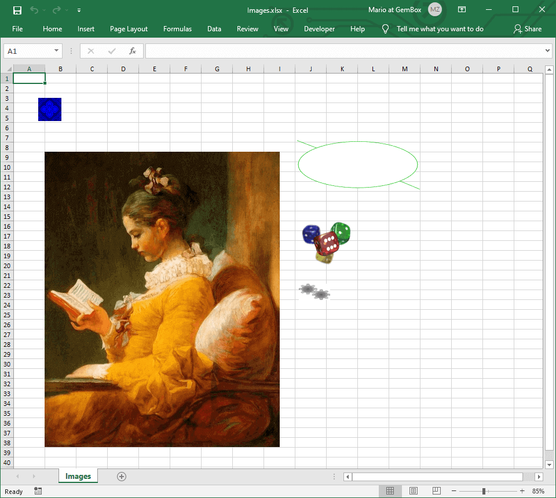Select the Images sheet tab
Image resolution: width=556 pixels, height=498 pixels.
tap(78, 477)
